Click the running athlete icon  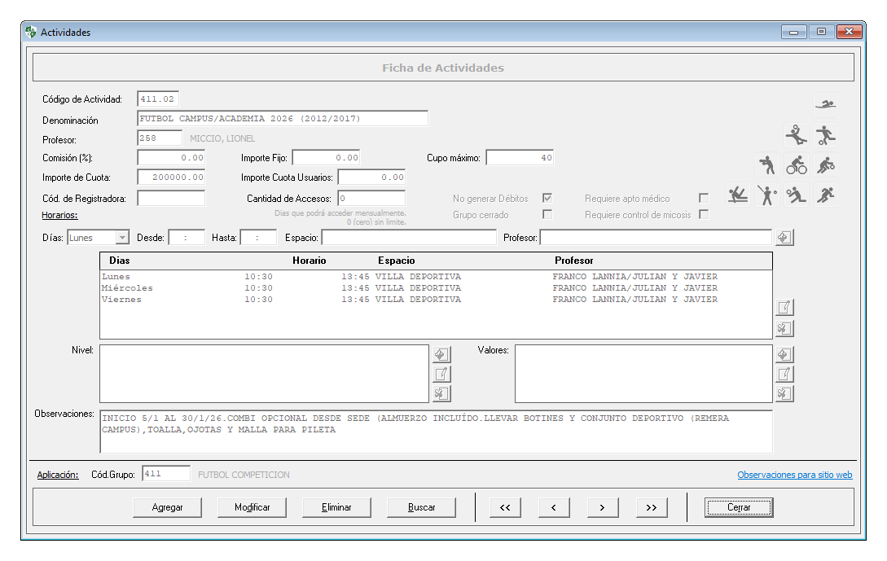point(825,195)
